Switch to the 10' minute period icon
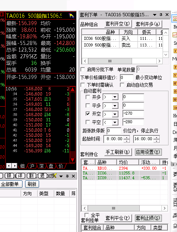The width and height of the screenshot is (177, 232). [x=175, y=83]
